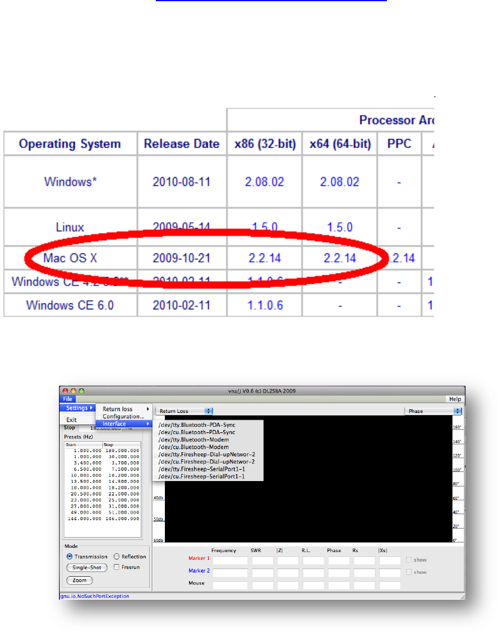
Task: Click the green zoom window button
Action: pyautogui.click(x=82, y=391)
